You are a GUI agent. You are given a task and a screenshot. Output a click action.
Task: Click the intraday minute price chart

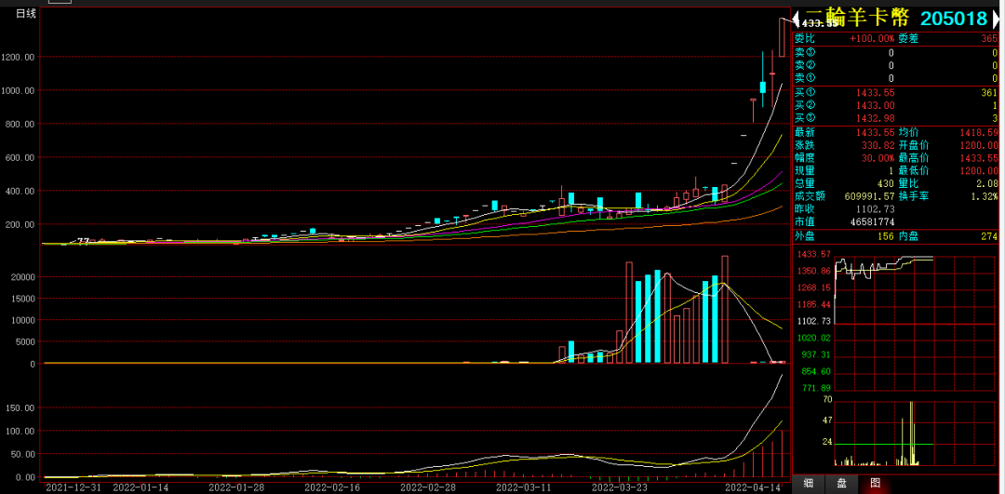point(915,322)
